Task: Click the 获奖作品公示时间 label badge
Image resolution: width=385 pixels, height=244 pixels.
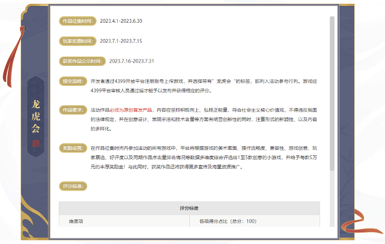Action: [82, 61]
